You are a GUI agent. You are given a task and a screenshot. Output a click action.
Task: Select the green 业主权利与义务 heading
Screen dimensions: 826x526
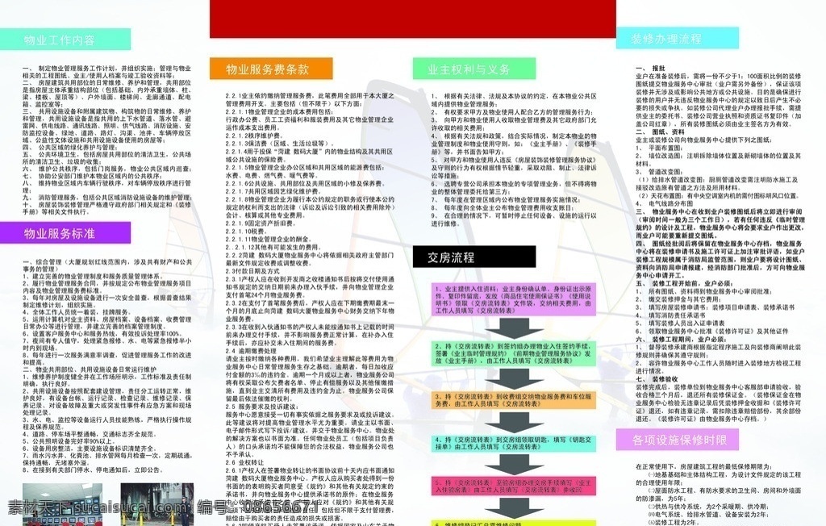pos(474,69)
